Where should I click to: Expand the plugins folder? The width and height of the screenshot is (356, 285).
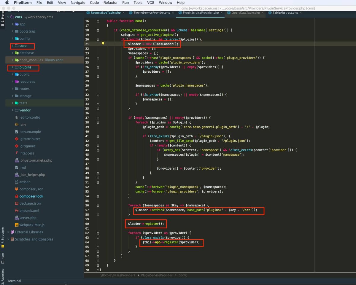[12, 67]
